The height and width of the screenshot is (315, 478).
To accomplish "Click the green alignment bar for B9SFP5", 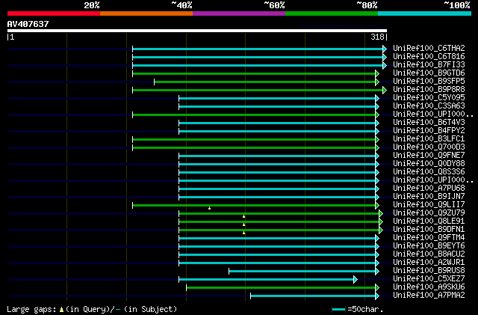I will click(x=265, y=82).
